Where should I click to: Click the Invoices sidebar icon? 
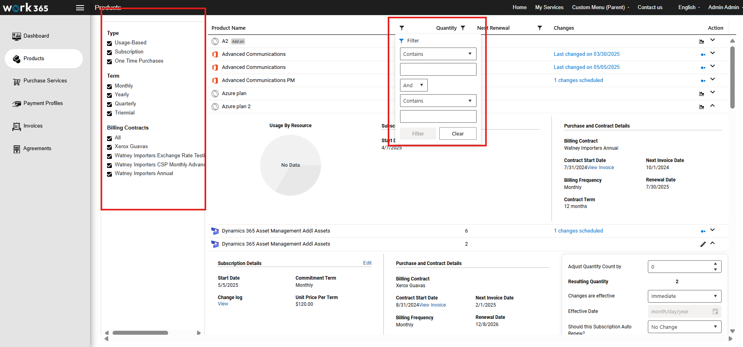pyautogui.click(x=16, y=126)
